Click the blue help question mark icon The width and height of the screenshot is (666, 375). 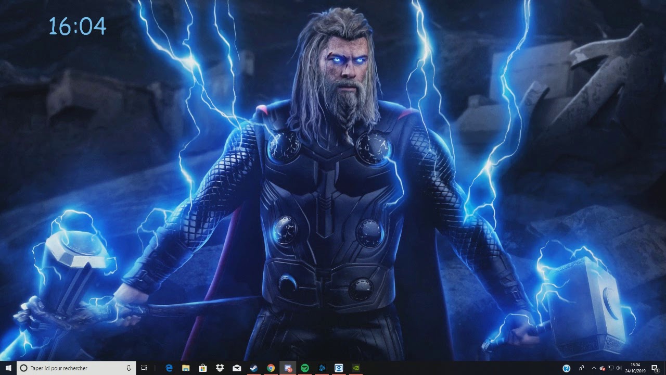coord(567,368)
